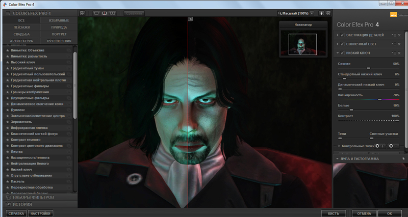
Task: Click the Color Efex Pro title bar icon
Action: (5, 5)
